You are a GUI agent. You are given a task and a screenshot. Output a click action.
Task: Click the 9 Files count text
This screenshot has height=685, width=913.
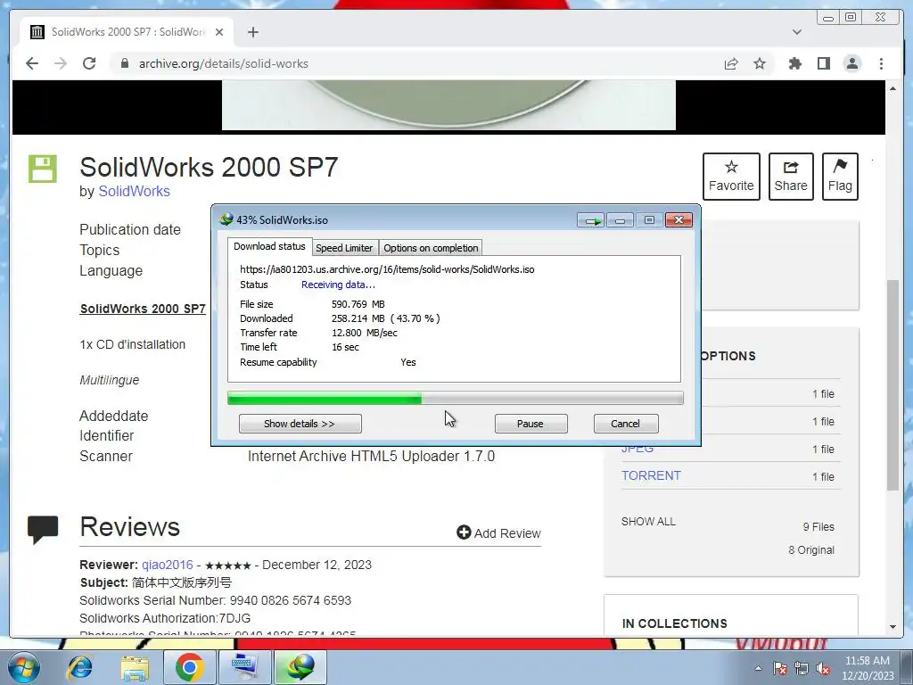point(818,526)
